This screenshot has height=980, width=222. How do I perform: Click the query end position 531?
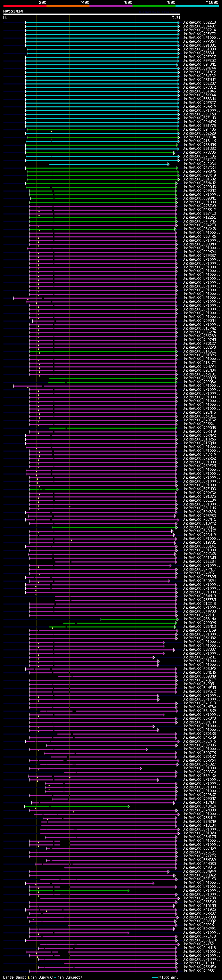175,17
